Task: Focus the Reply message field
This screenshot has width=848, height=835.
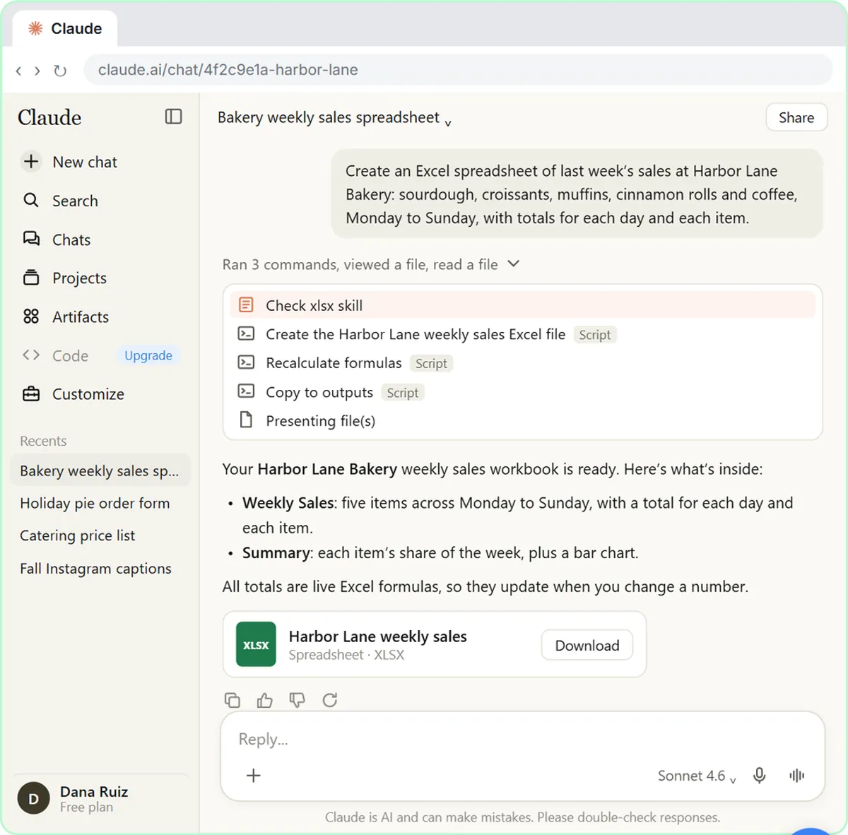Action: tap(523, 740)
